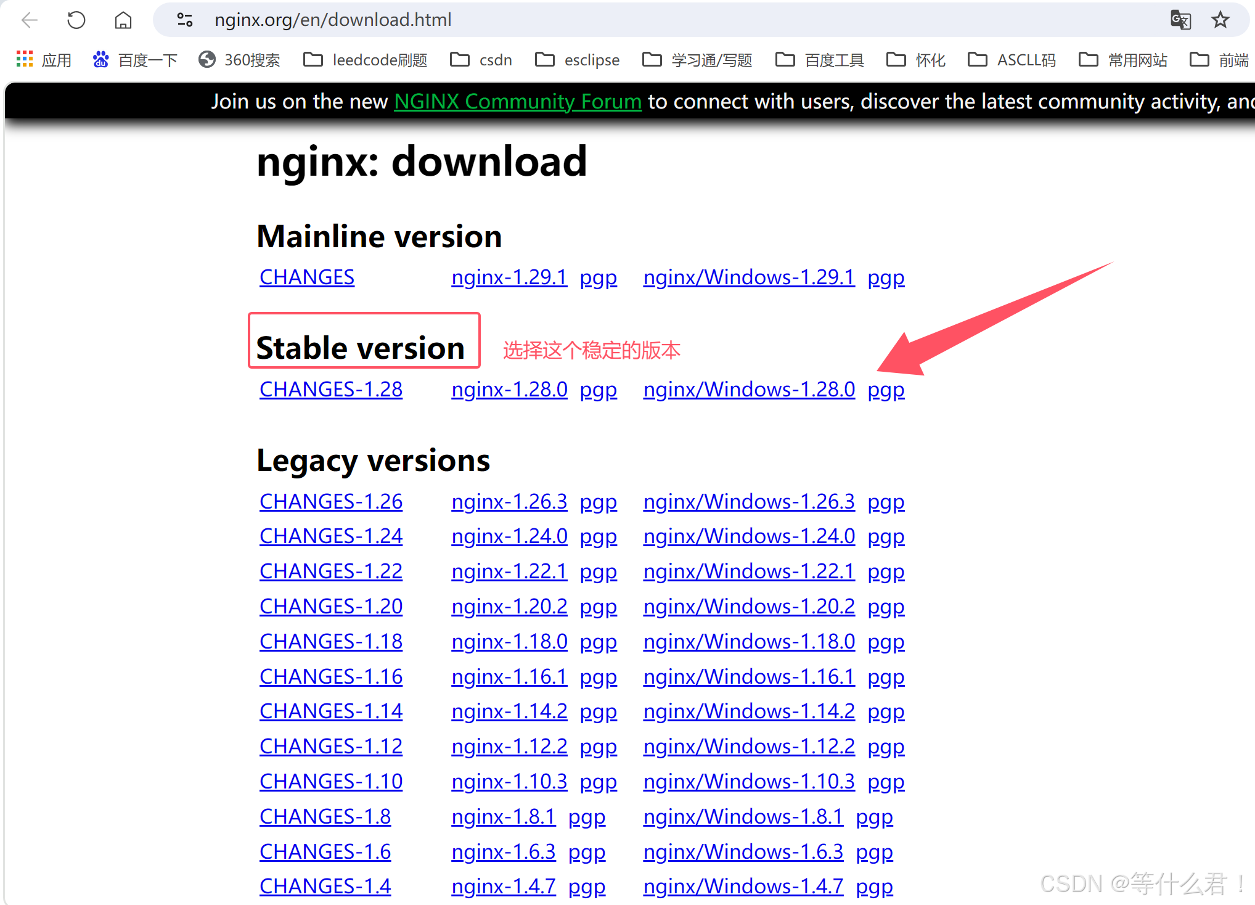The height and width of the screenshot is (905, 1255).
Task: Download nginx-1.12.2 source
Action: click(509, 747)
